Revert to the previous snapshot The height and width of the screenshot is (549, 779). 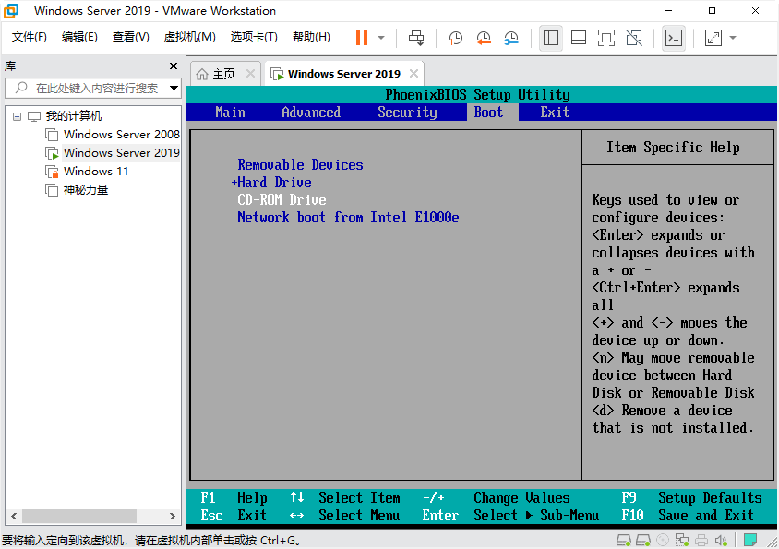point(484,38)
